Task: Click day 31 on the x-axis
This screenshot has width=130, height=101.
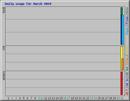Action: tap(122, 98)
